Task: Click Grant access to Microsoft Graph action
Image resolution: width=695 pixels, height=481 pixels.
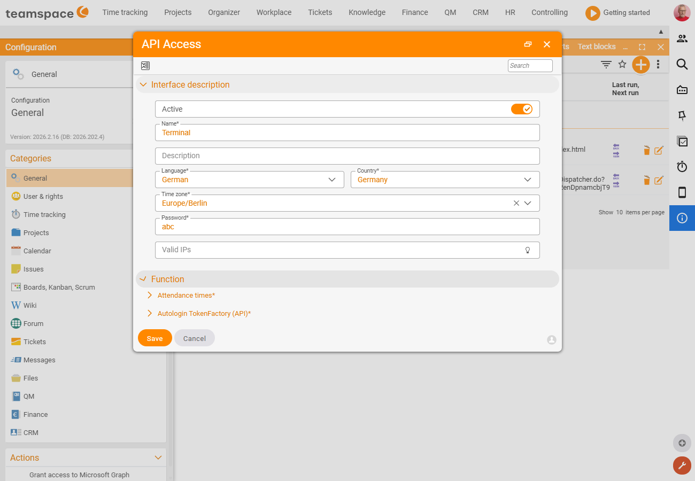Action: [x=80, y=475]
